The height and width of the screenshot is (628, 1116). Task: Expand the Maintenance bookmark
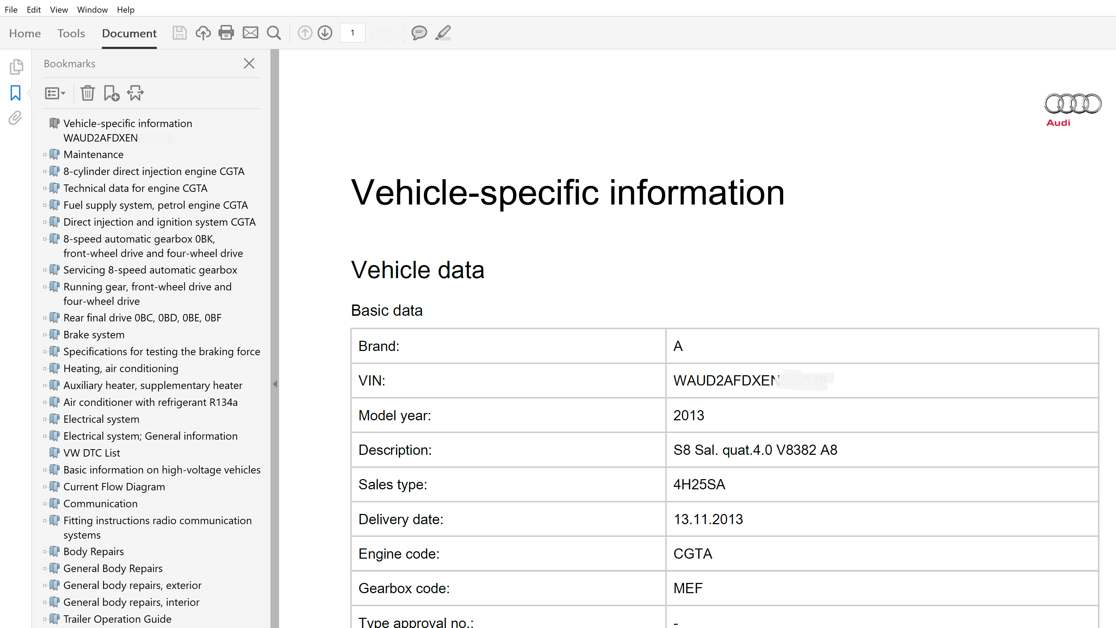pos(45,155)
